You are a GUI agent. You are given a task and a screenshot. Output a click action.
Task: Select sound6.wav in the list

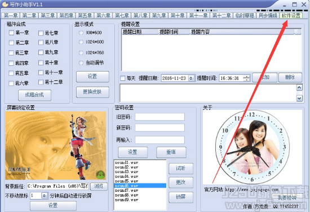point(140,185)
